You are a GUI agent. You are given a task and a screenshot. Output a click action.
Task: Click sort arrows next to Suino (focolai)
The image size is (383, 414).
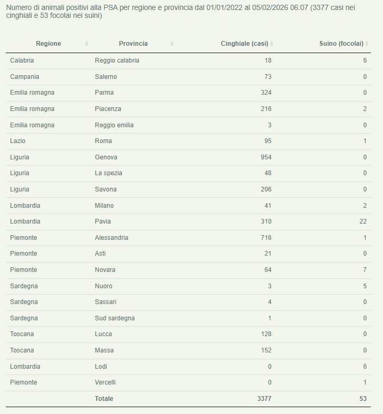[367, 44]
